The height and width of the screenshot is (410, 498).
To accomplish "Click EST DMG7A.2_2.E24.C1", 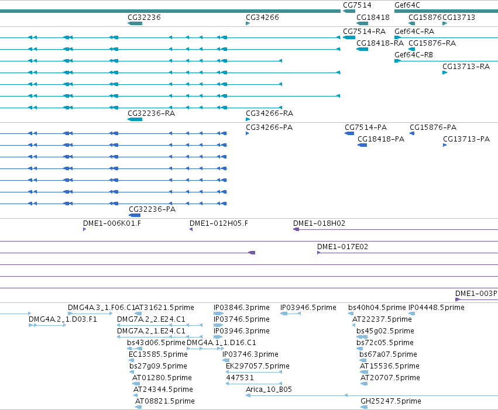I will [x=151, y=319].
